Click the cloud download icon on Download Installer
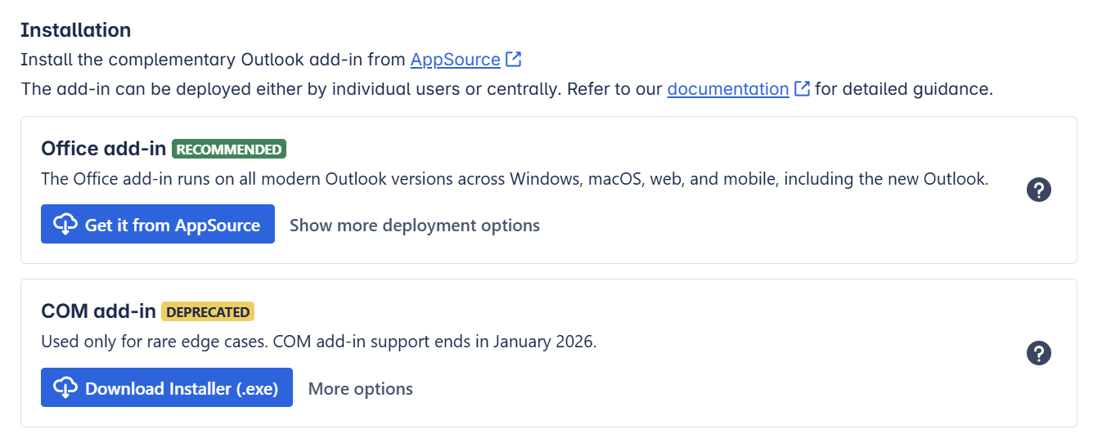 tap(65, 388)
